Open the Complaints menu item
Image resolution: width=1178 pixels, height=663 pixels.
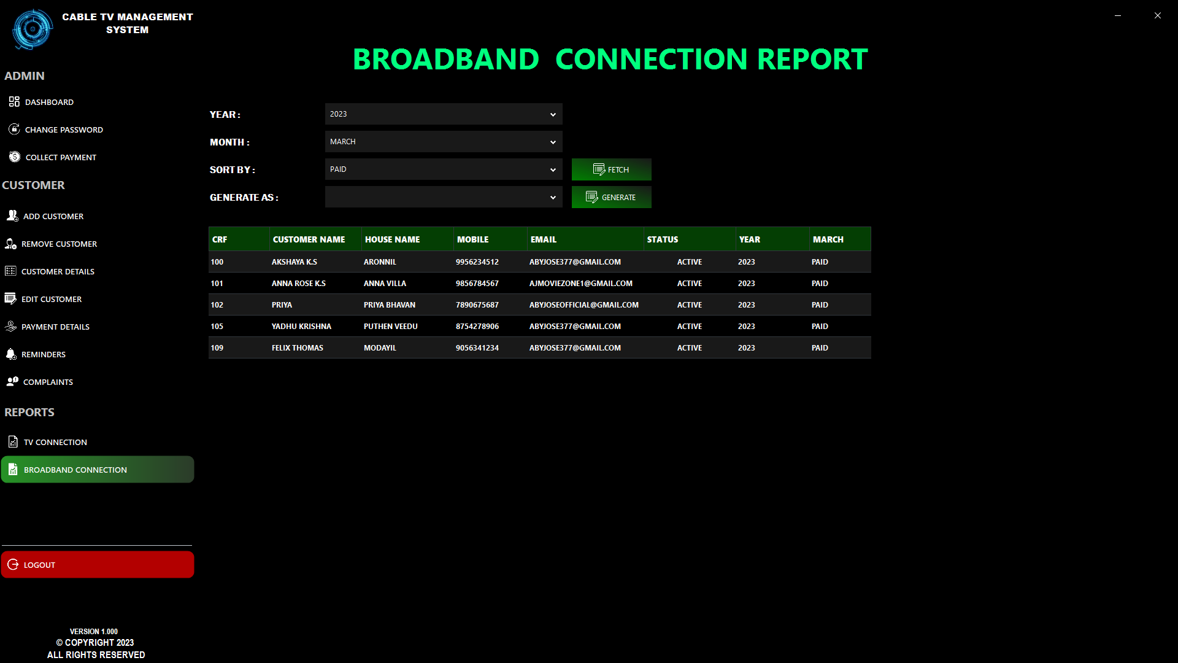[48, 382]
